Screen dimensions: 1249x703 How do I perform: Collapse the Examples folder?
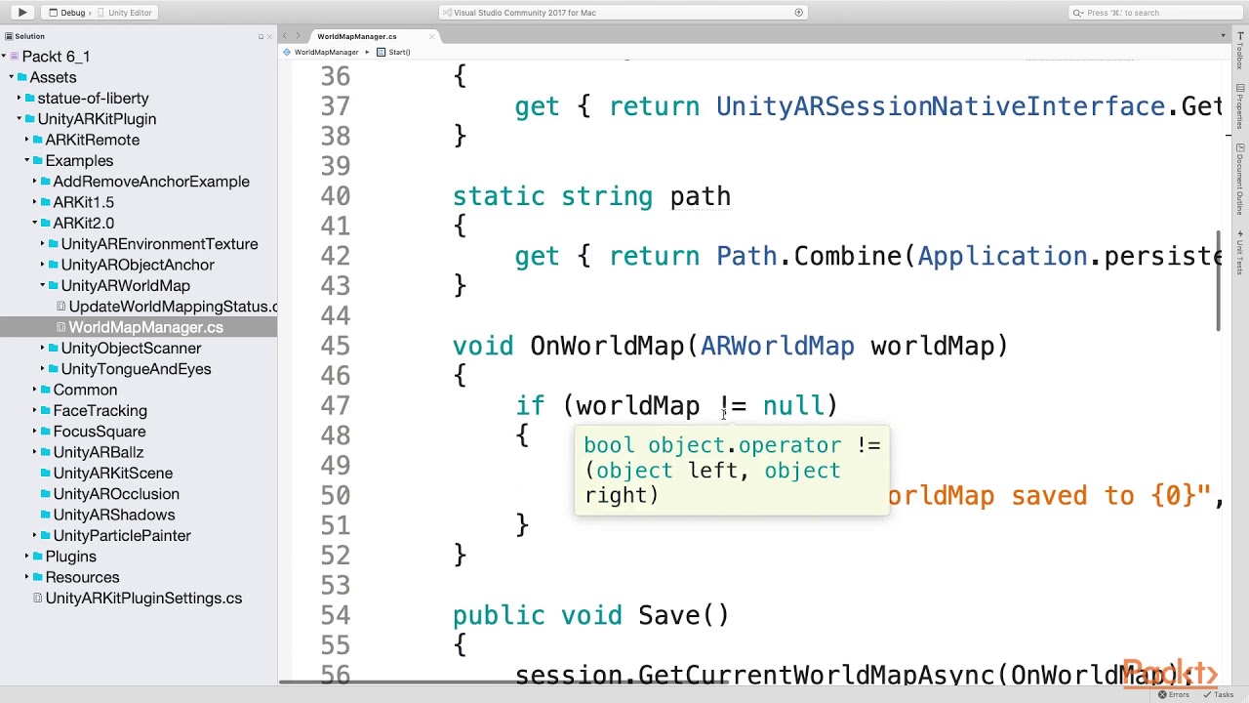click(26, 160)
